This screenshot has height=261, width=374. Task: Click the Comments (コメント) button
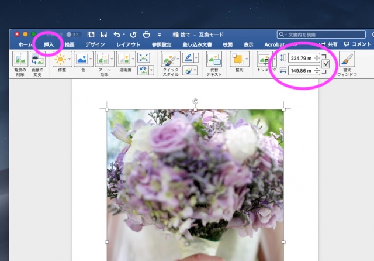click(x=358, y=44)
